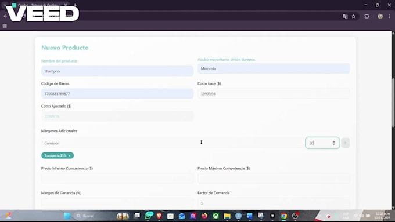395x222 pixels.
Task: Launch Brave browser from the taskbar
Action: coord(159,216)
